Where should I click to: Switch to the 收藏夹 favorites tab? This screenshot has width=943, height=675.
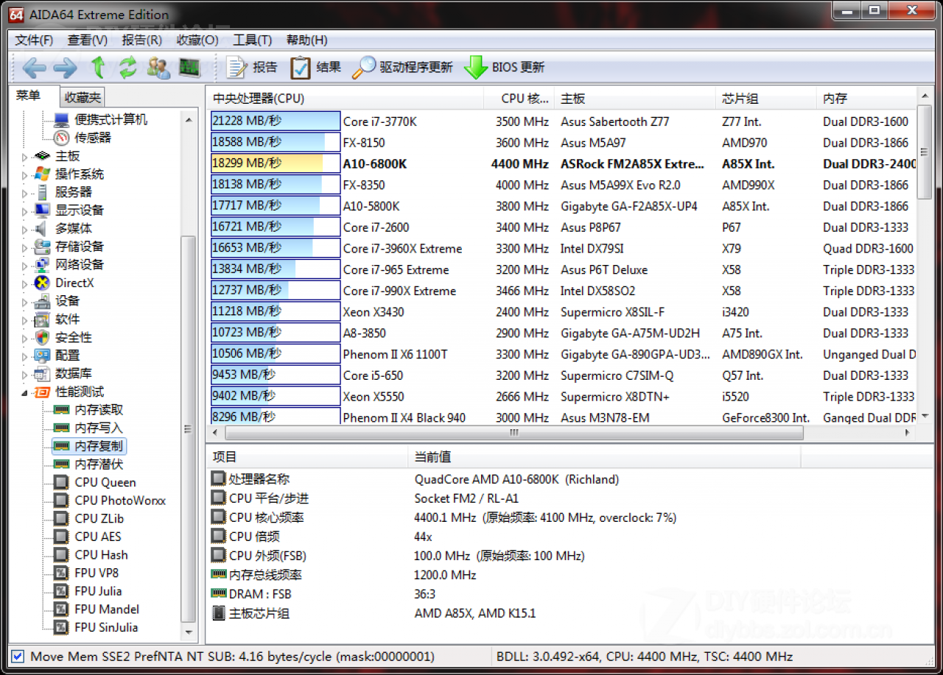[83, 97]
